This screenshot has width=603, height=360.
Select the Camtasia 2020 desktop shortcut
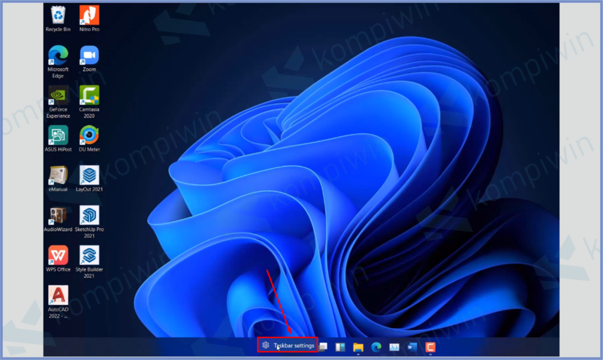(x=89, y=95)
